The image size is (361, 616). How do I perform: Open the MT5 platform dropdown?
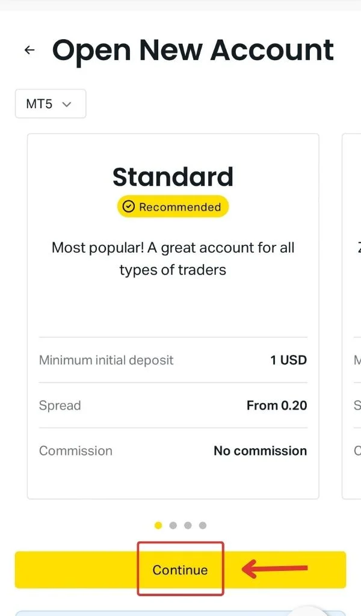click(x=51, y=103)
